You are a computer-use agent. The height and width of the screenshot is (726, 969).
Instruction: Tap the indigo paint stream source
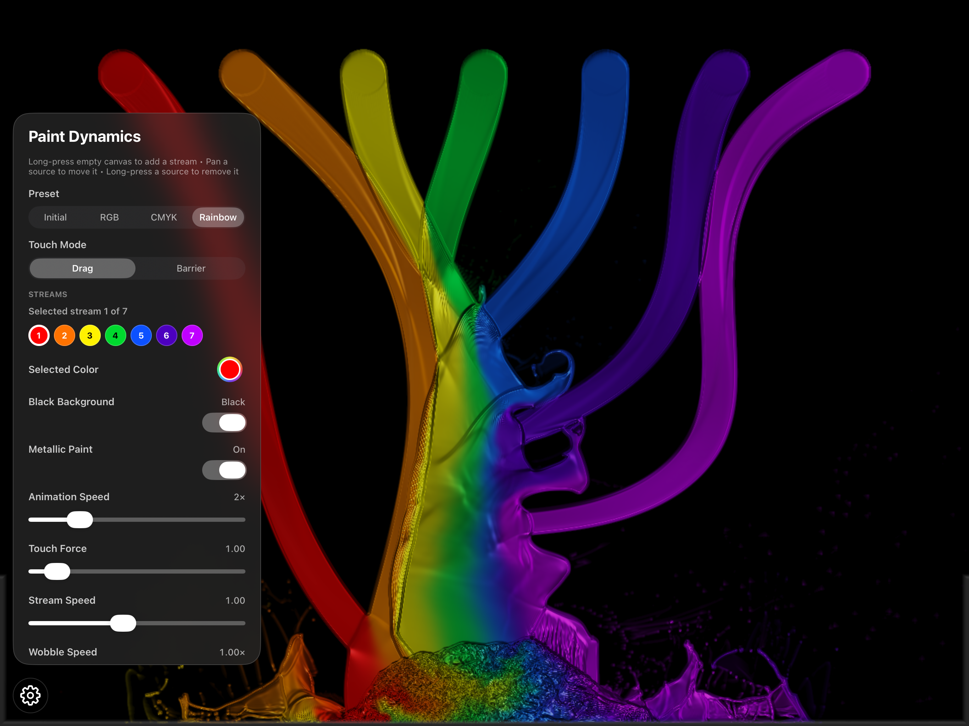[726, 72]
